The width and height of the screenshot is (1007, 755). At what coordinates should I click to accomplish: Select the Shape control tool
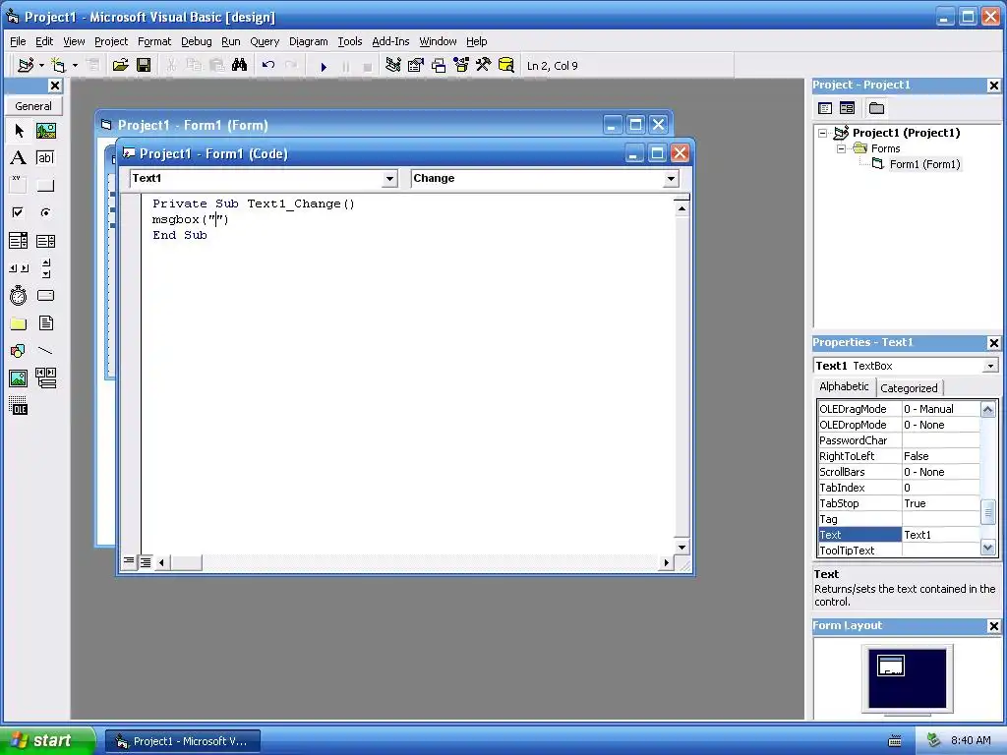(x=19, y=351)
